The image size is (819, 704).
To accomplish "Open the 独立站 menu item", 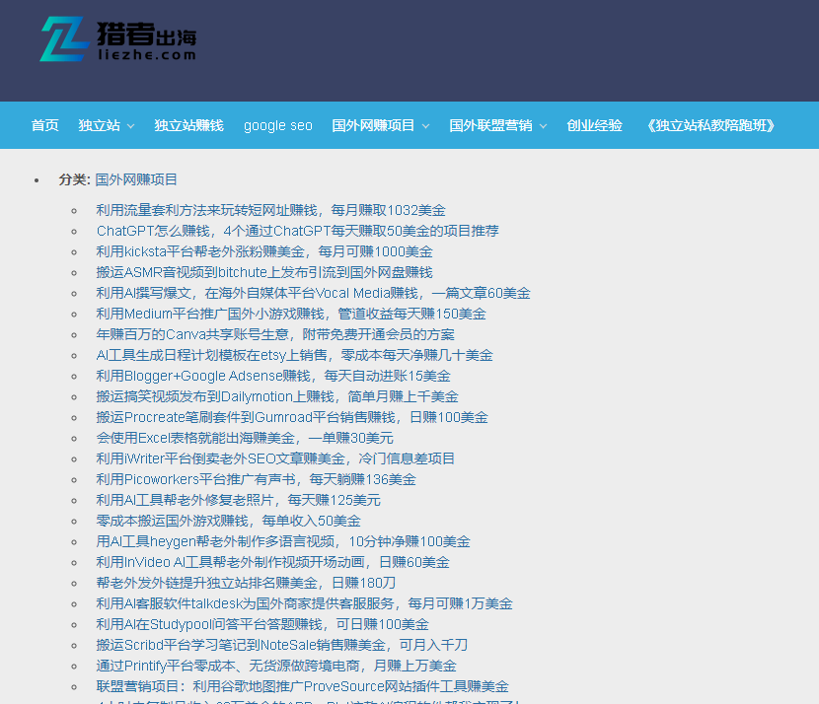I will click(100, 125).
